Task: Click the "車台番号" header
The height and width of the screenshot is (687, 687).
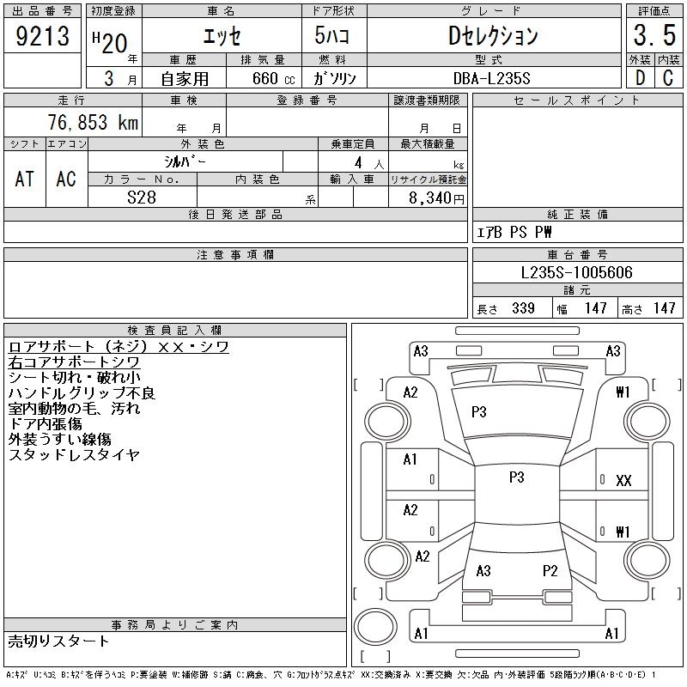Action: coord(577,254)
